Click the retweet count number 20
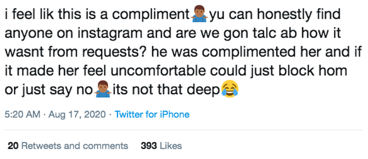The width and height of the screenshot is (368, 159). (x=13, y=146)
